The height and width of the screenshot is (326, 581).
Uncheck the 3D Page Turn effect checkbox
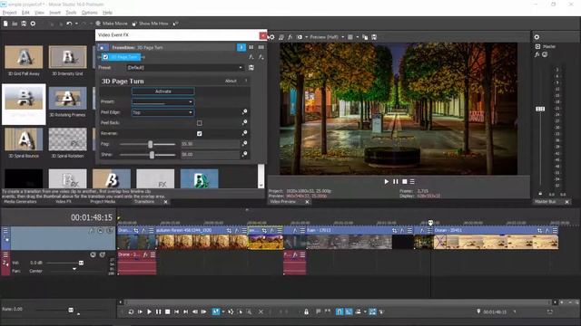click(105, 57)
